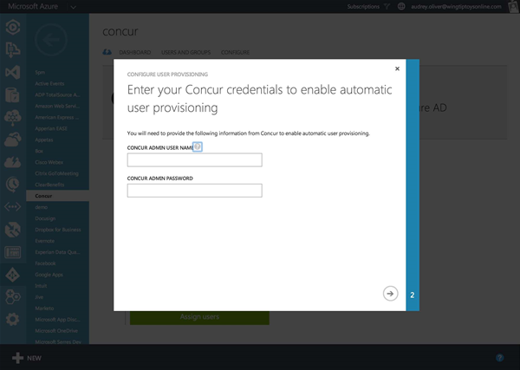Open the Scheduler clock sidebar icon
The width and height of the screenshot is (520, 370).
tap(13, 185)
